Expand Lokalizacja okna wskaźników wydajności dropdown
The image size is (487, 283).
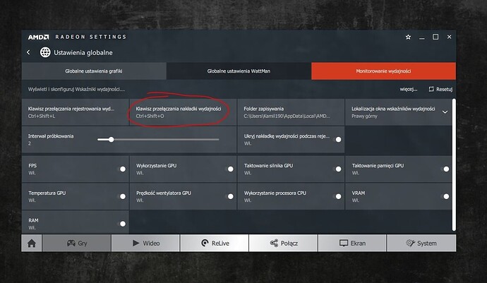445,112
